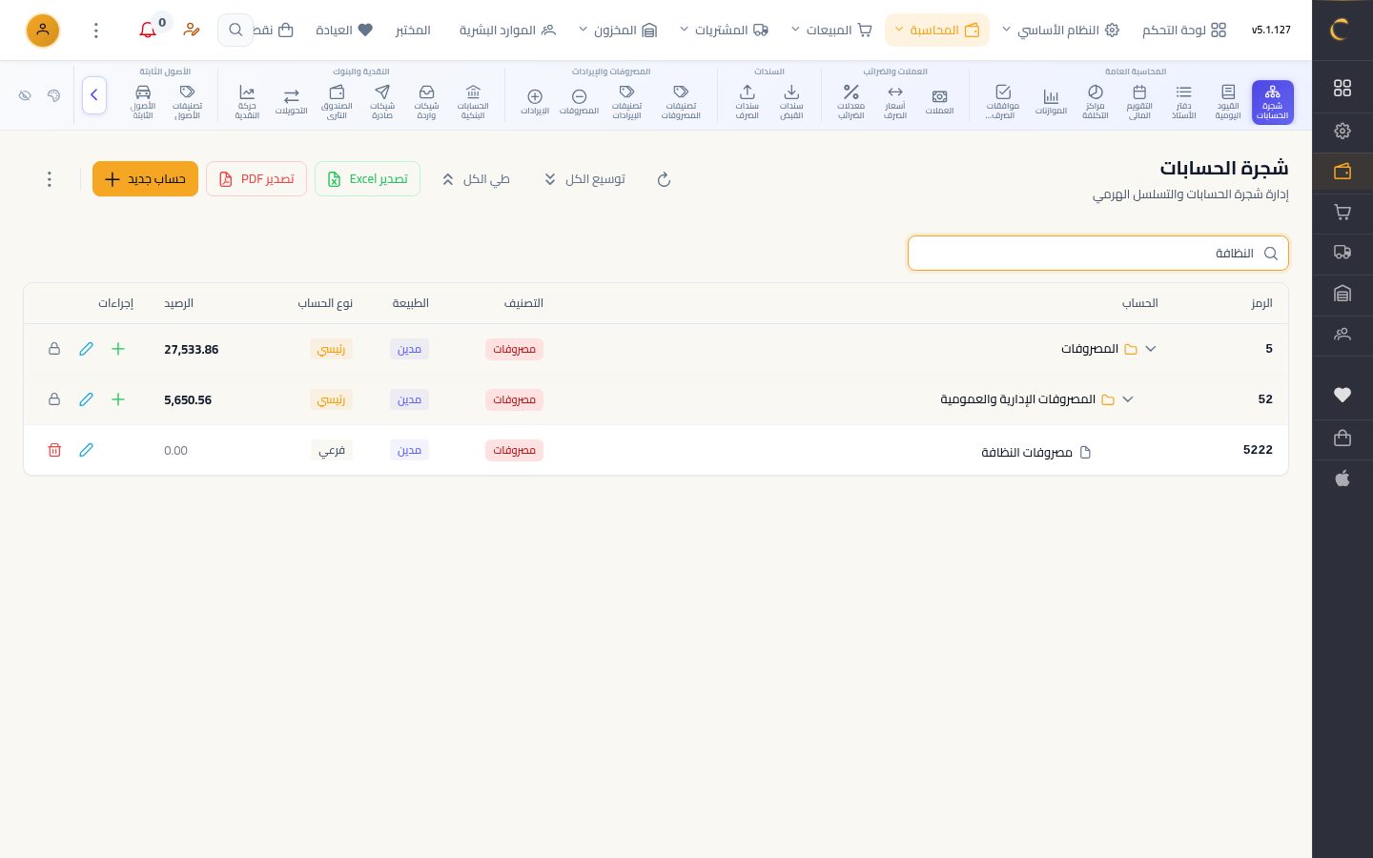
Task: Open سندات القبض receipt vouchers
Action: point(791,102)
